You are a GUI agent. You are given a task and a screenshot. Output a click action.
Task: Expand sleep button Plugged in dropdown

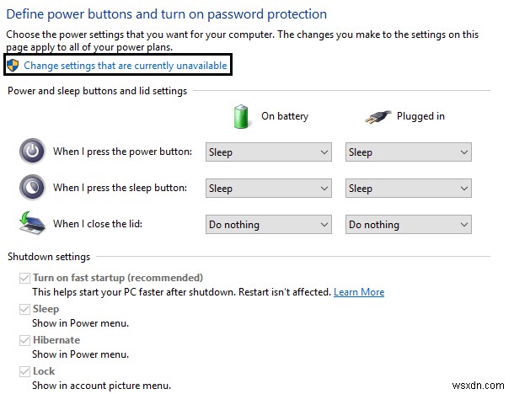tap(409, 189)
